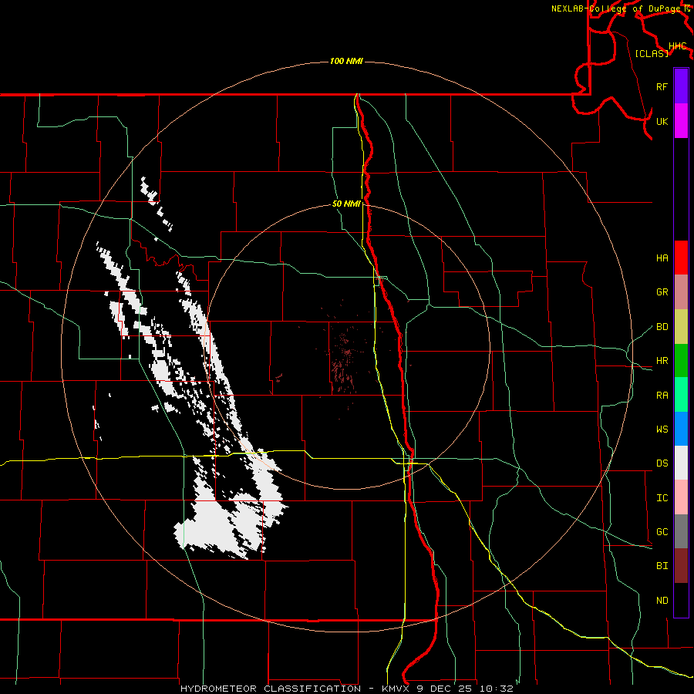Click the '50 NMI' range ring label
The height and width of the screenshot is (694, 694).
tap(346, 204)
